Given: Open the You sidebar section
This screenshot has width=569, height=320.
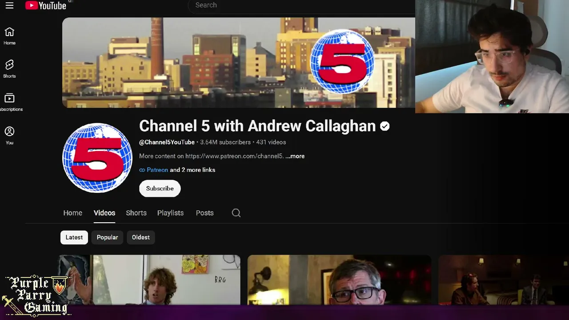Looking at the screenshot, I should [9, 136].
